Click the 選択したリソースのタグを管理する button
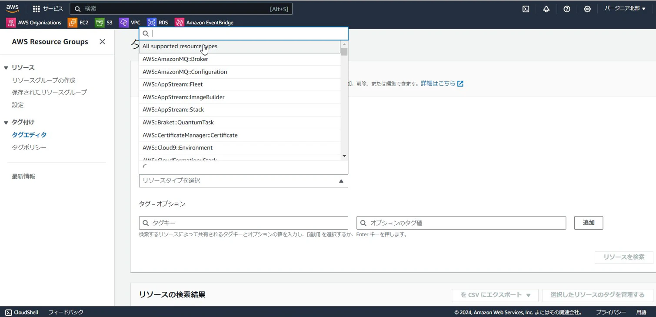This screenshot has height=317, width=656. [597, 295]
